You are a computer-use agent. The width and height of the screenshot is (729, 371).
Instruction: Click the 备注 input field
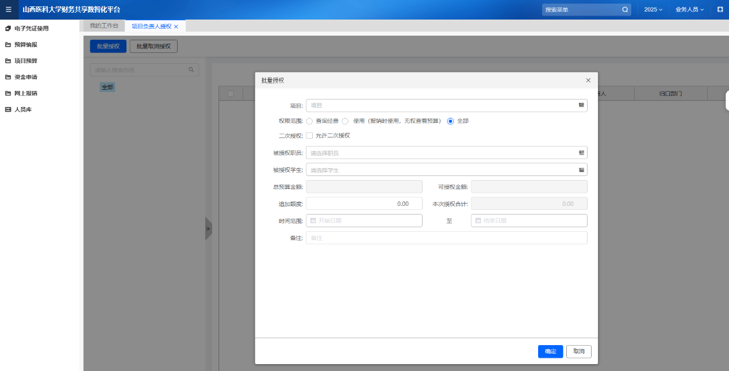point(446,238)
